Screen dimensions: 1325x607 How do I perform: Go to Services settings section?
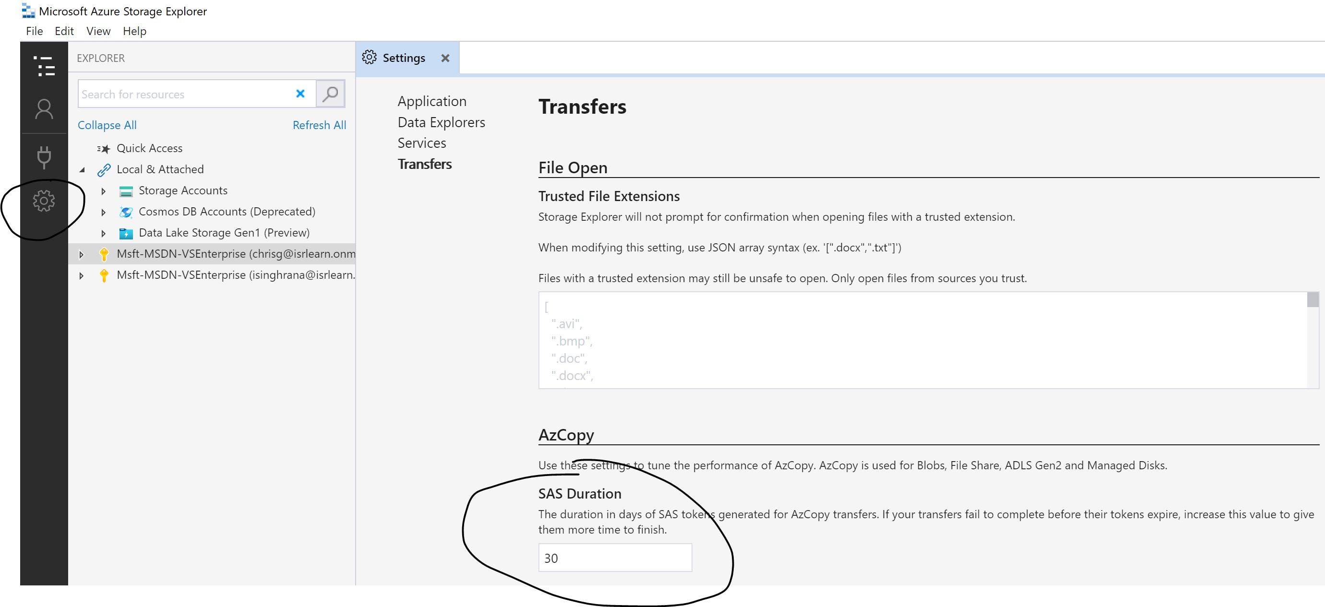[422, 143]
